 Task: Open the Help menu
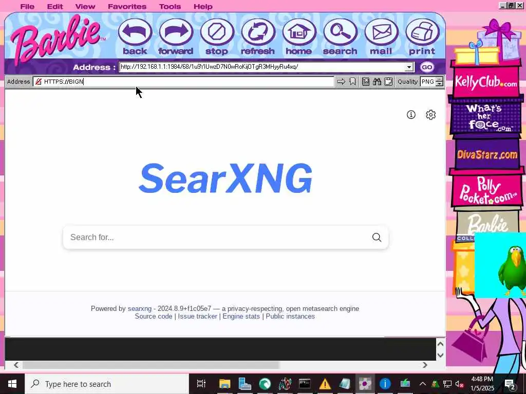[203, 6]
